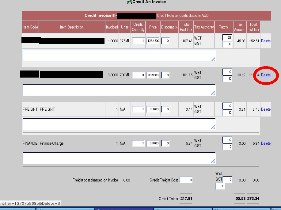Click GST tax field on 700ML row

click(227, 78)
